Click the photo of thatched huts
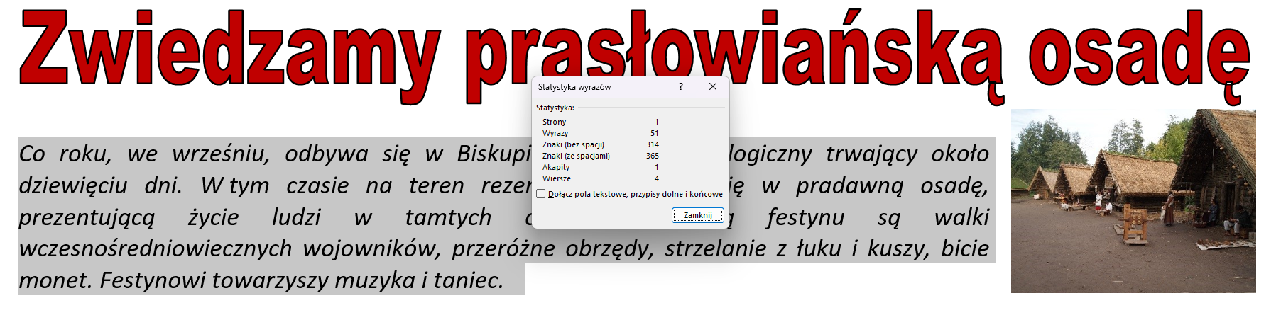This screenshot has width=1276, height=315. click(x=1133, y=201)
